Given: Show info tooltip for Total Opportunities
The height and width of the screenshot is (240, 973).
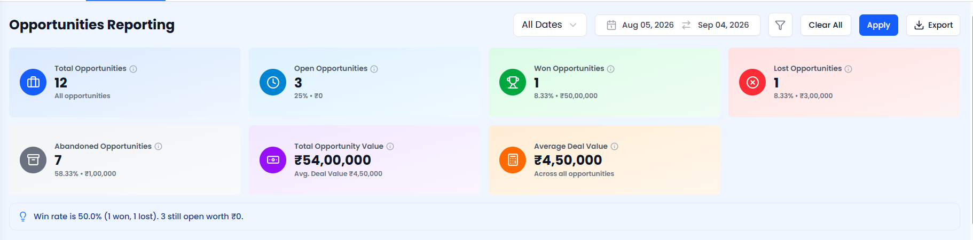Looking at the screenshot, I should tap(134, 69).
